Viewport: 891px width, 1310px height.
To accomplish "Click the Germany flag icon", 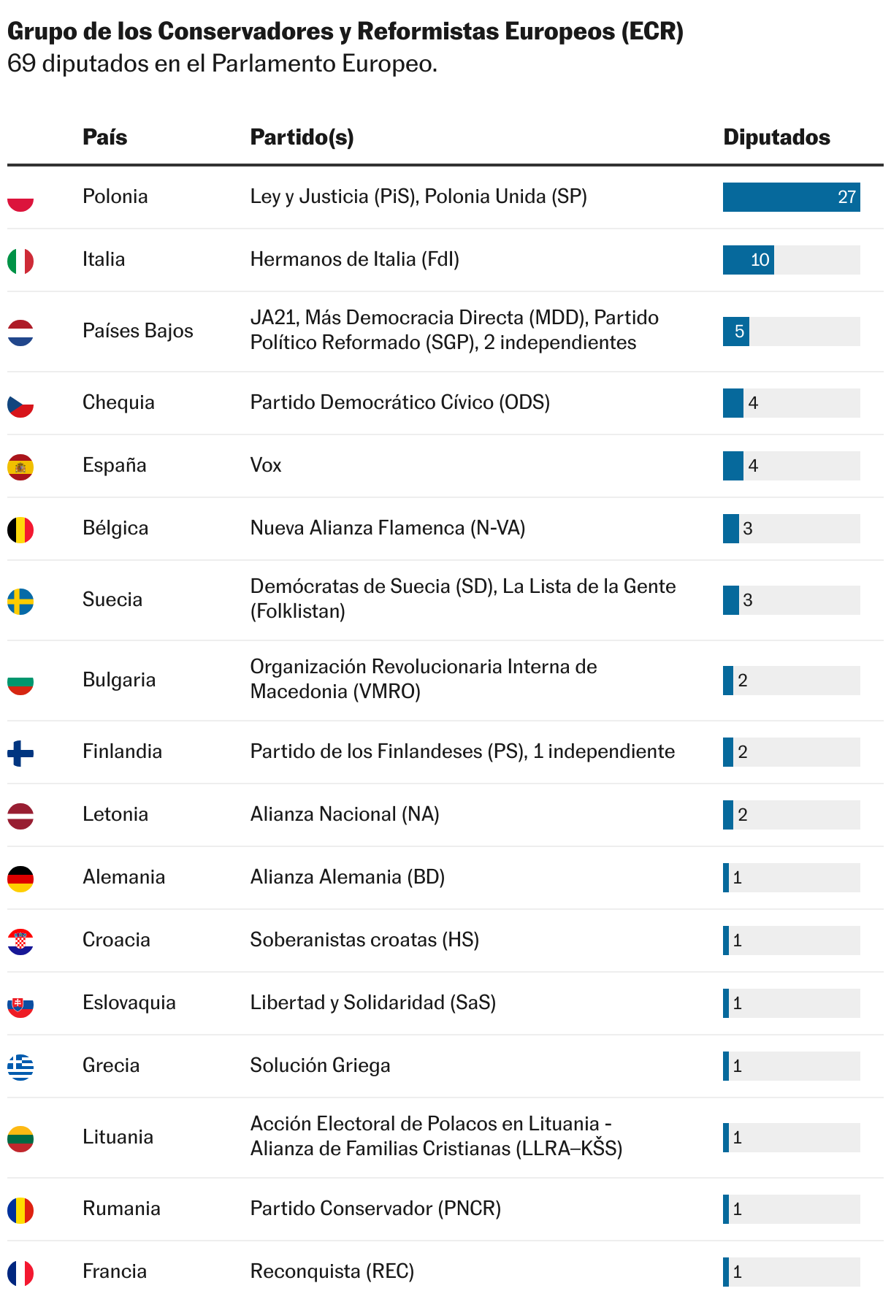I will 20,878.
